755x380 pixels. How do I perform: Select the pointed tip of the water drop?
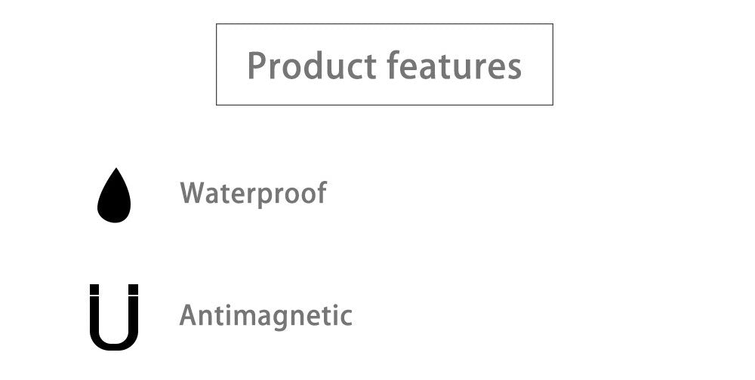coord(116,170)
